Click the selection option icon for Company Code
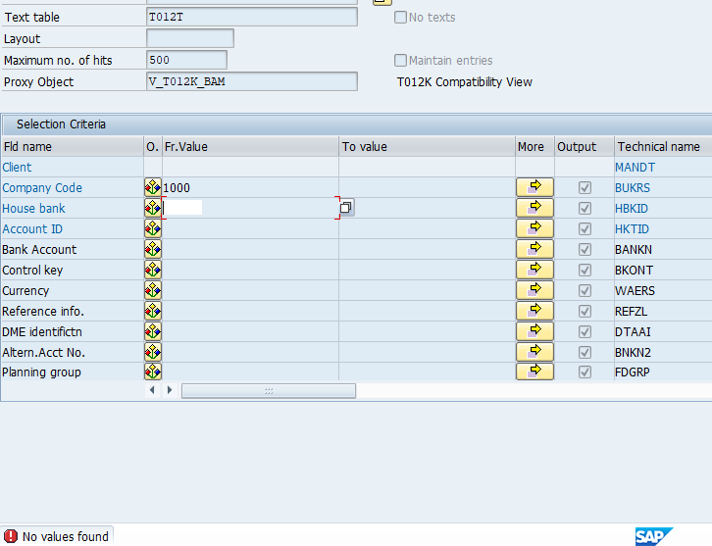This screenshot has height=546, width=712. pos(153,187)
